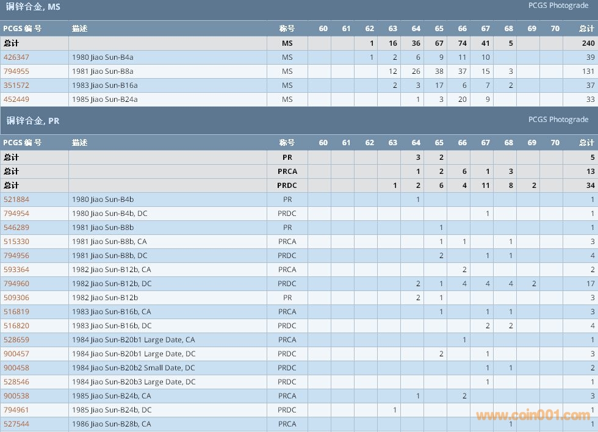Open PCGS Photograde in the PR section
This screenshot has width=598, height=432.
pyautogui.click(x=558, y=120)
